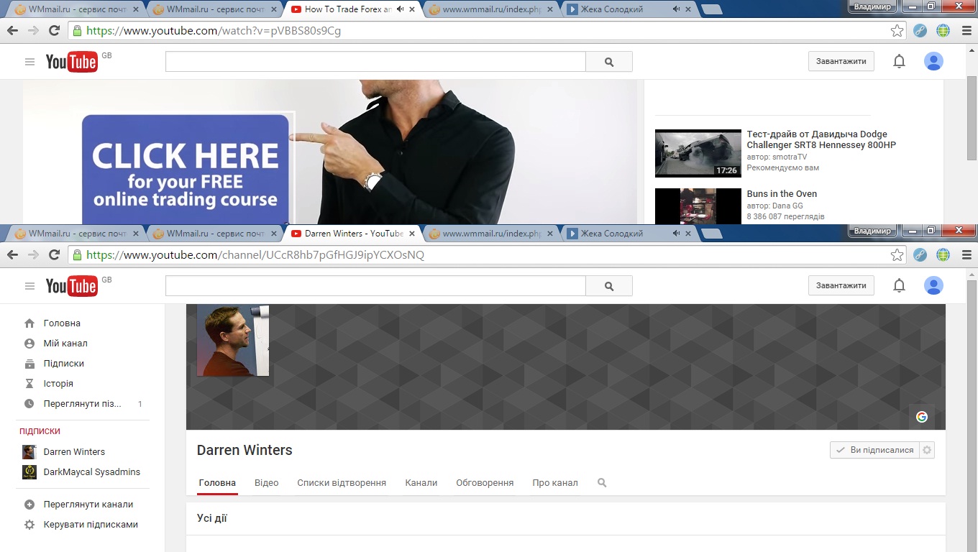Image resolution: width=978 pixels, height=552 pixels.
Task: Go back in the channel window
Action: coord(12,255)
